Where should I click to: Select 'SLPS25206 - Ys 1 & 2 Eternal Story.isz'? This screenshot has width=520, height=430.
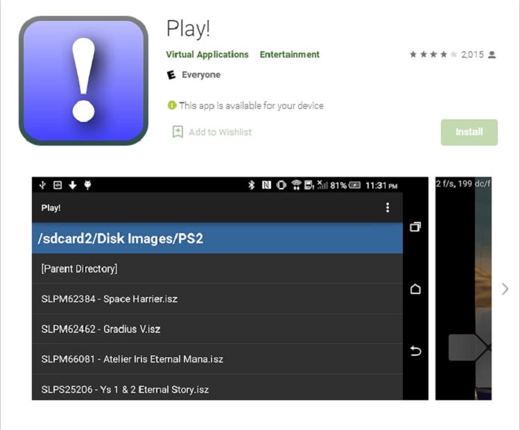[217, 388]
